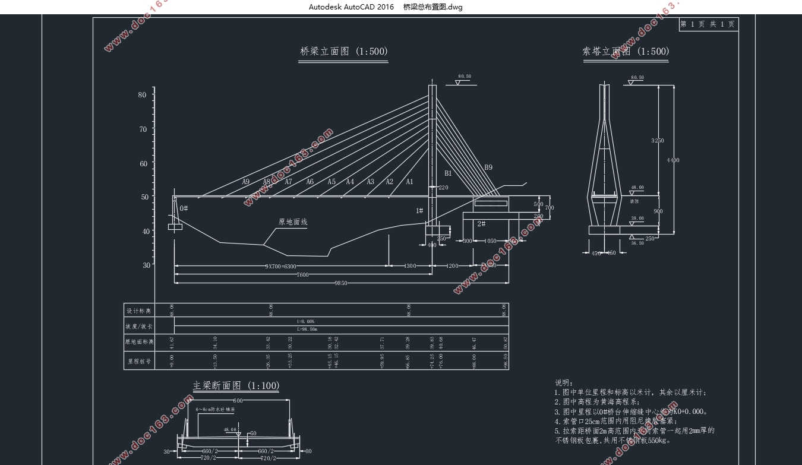The image size is (802, 465).
Task: Click the 0# abutment label
Action: tap(184, 208)
